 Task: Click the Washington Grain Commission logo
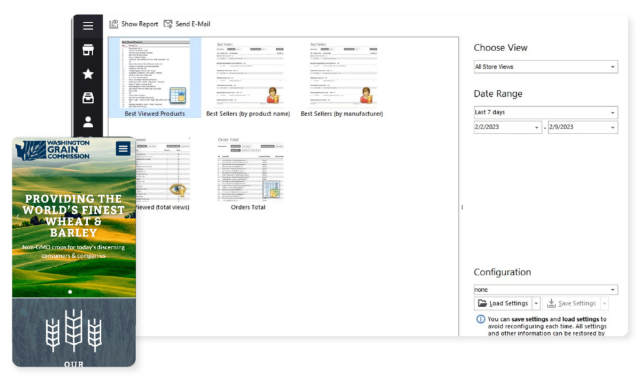click(52, 150)
